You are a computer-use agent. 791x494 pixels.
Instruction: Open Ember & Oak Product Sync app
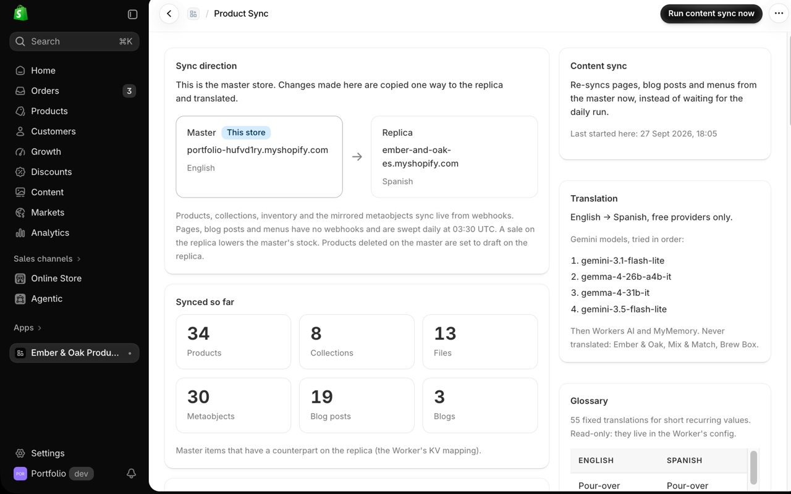click(74, 353)
